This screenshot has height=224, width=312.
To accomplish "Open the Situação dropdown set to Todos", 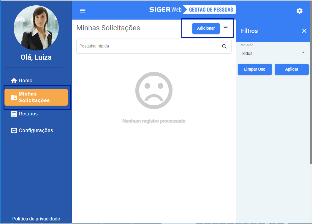I will 273,53.
